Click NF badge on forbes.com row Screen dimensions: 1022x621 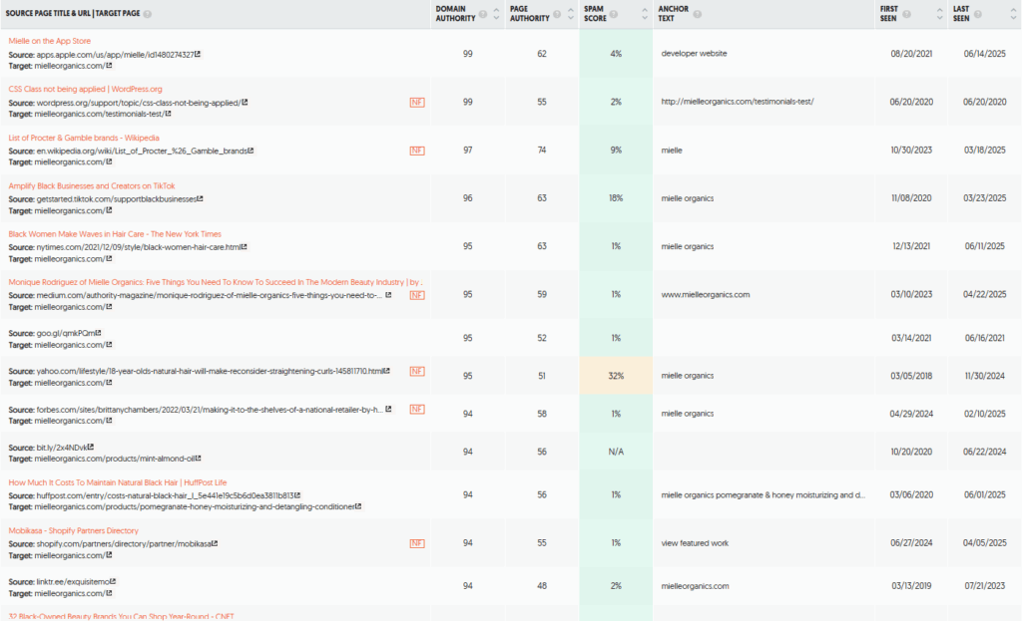pos(417,410)
